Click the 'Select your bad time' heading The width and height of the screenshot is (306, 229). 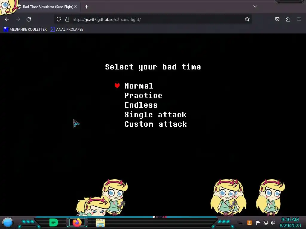[153, 67]
